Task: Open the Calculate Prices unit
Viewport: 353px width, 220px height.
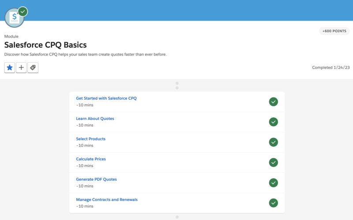Action: tap(91, 159)
